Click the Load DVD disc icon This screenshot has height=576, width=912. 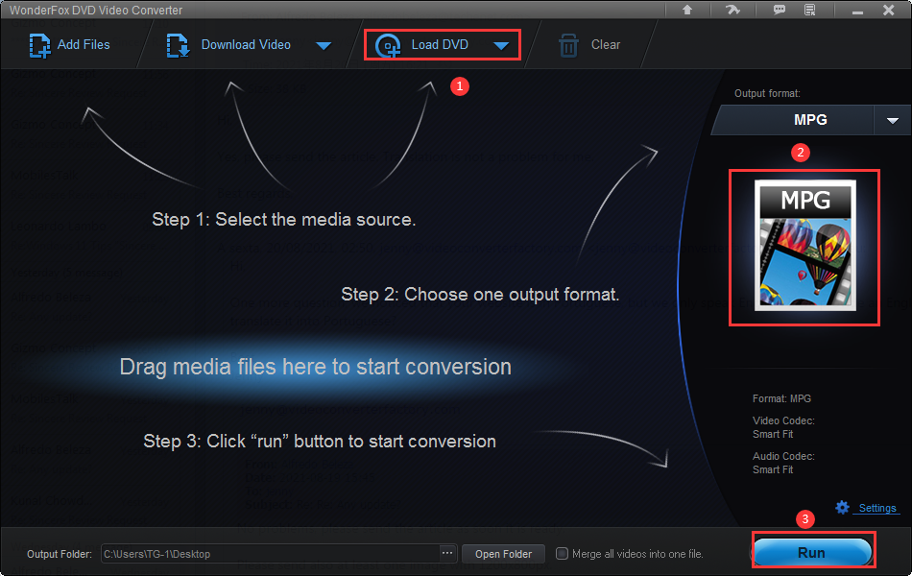click(x=388, y=45)
